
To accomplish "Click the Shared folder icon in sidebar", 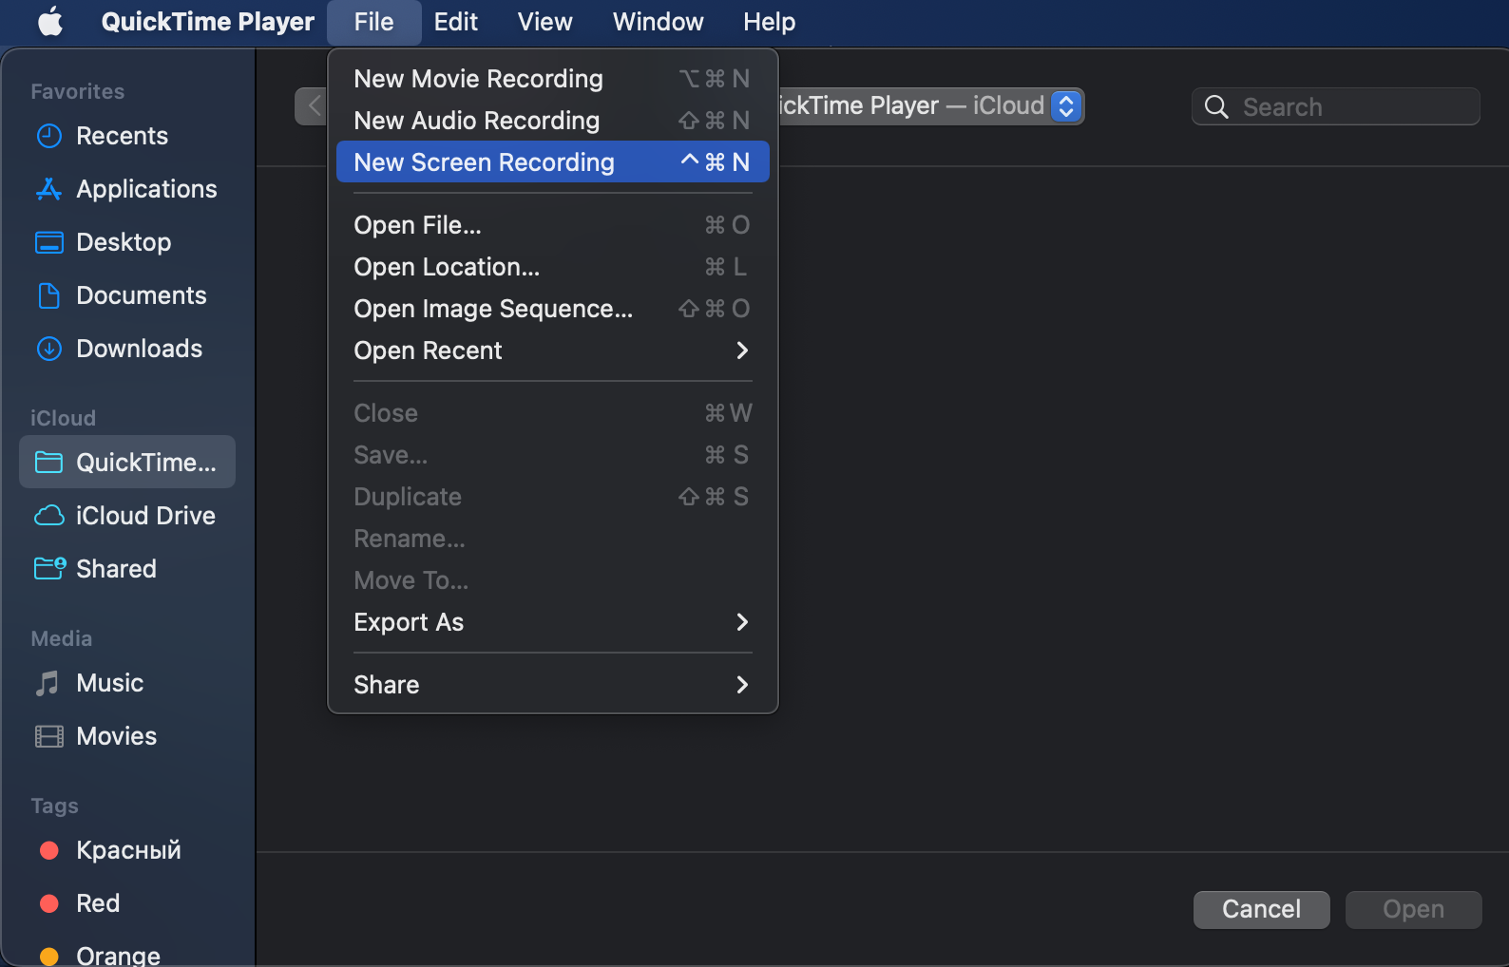I will pos(48,569).
